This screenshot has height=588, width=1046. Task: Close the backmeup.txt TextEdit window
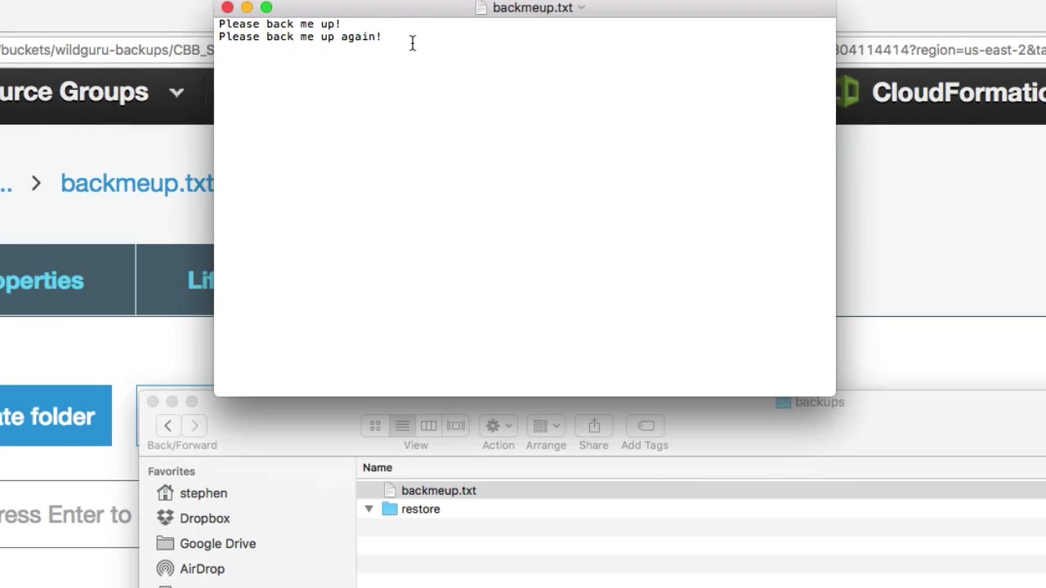227,7
